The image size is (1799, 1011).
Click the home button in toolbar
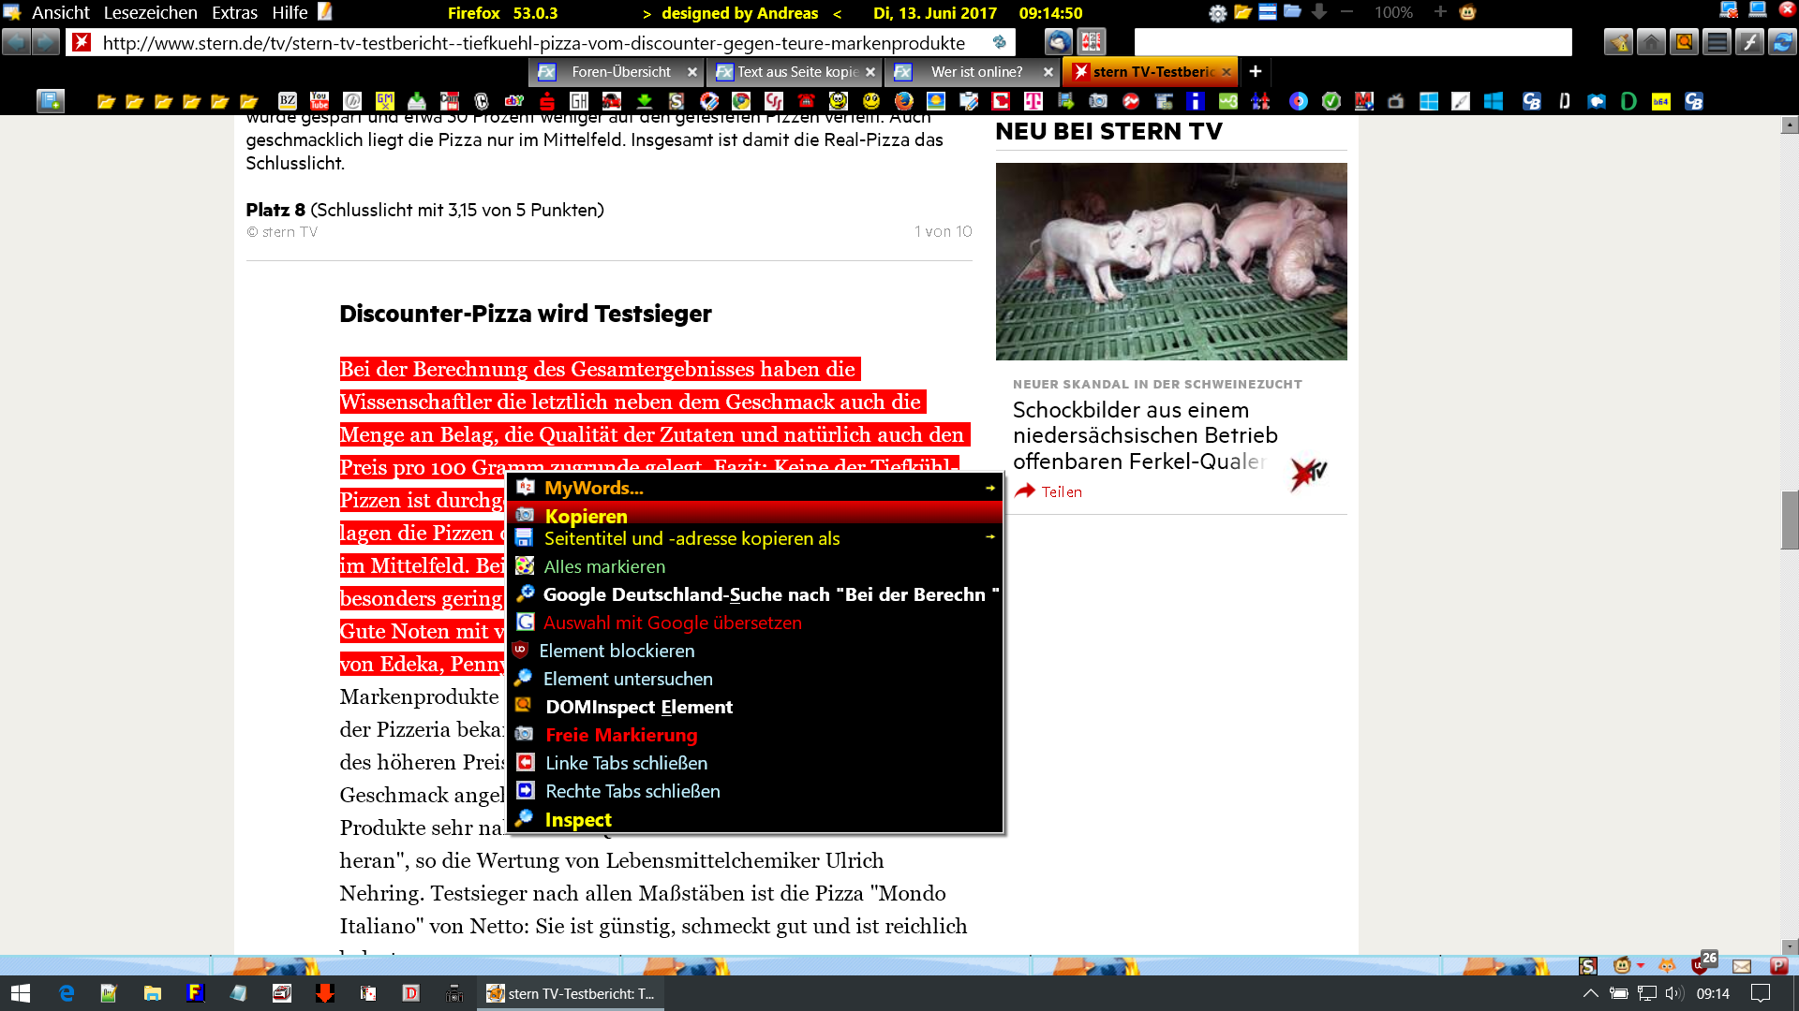[x=1651, y=42]
